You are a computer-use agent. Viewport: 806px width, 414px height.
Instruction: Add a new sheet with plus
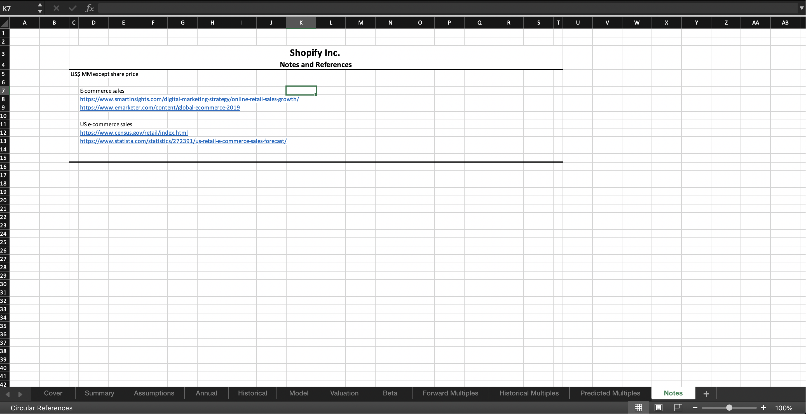[x=706, y=394]
